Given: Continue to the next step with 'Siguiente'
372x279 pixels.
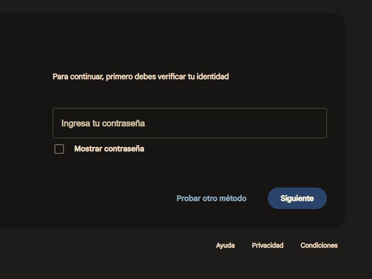Looking at the screenshot, I should pyautogui.click(x=297, y=198).
